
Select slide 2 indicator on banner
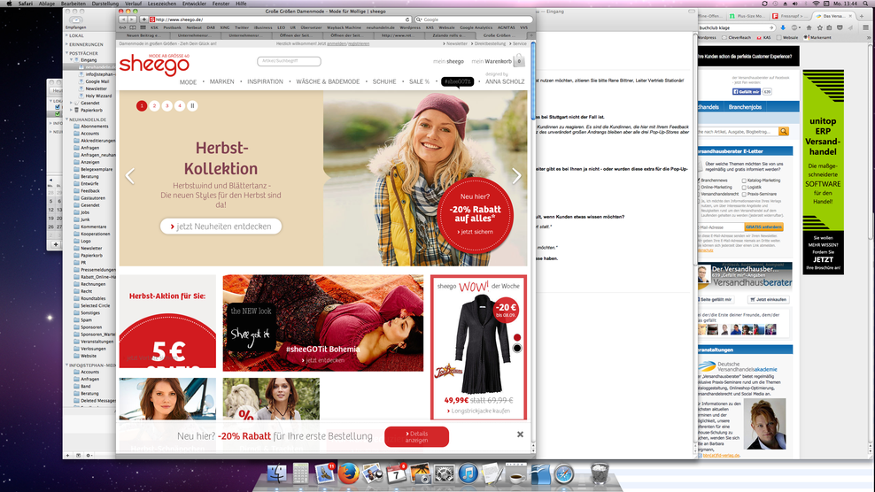155,105
